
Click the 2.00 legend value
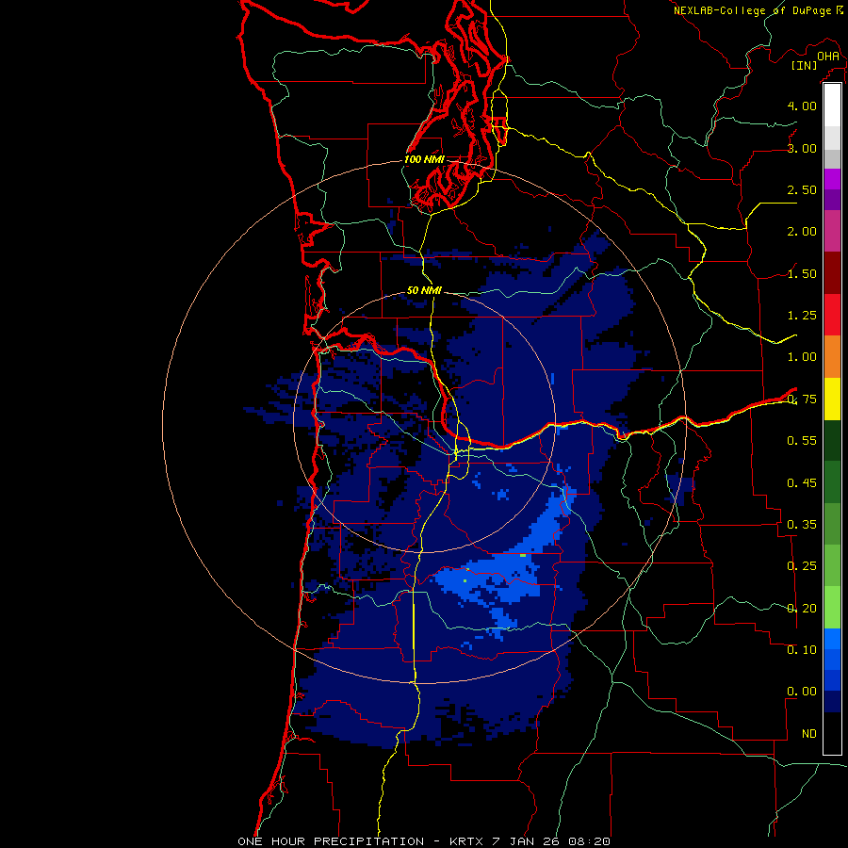(802, 232)
